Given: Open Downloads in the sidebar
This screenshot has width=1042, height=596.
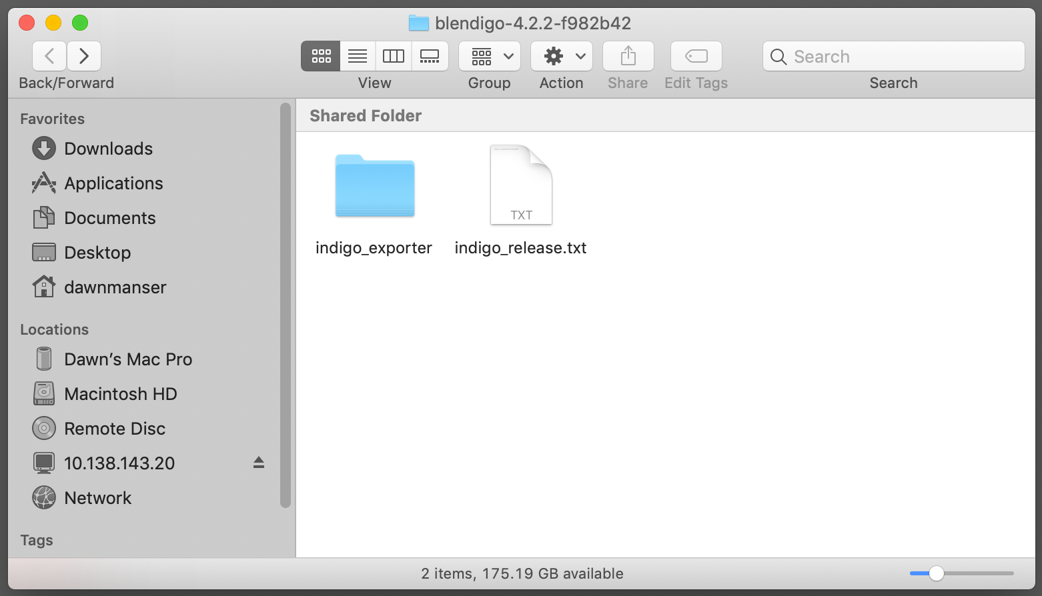Looking at the screenshot, I should pos(108,149).
